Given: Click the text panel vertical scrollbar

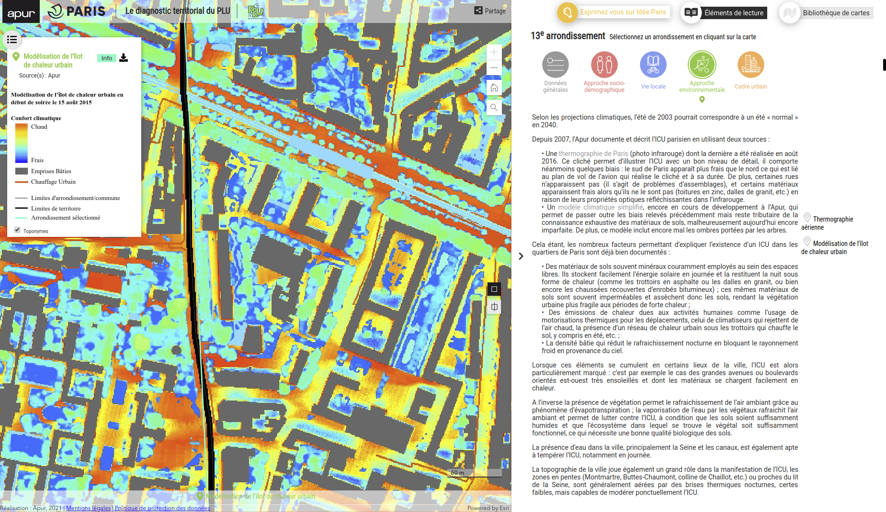Looking at the screenshot, I should point(884,65).
